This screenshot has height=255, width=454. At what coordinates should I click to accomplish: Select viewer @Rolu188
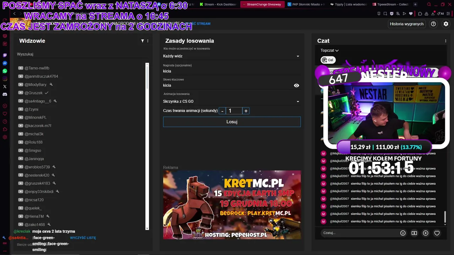33,142
